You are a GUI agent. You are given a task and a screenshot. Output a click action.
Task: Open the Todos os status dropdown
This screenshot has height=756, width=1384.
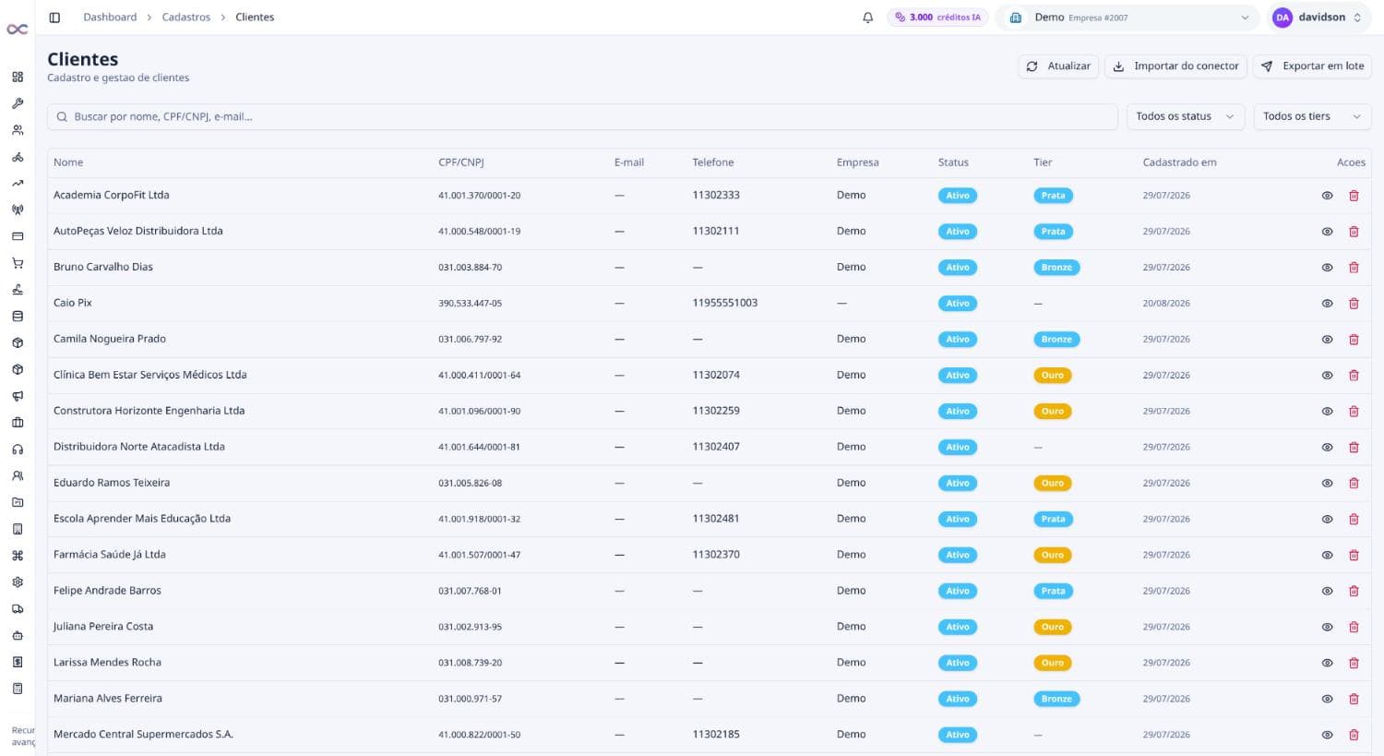click(1186, 116)
